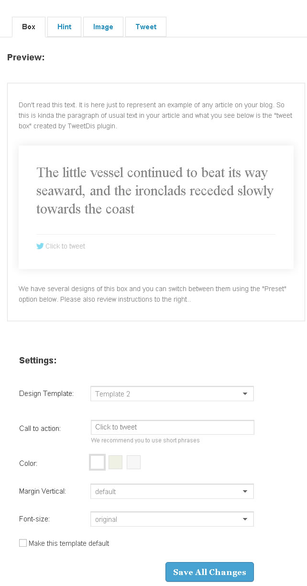
Task: Focus the Call to action text field
Action: coord(173,427)
